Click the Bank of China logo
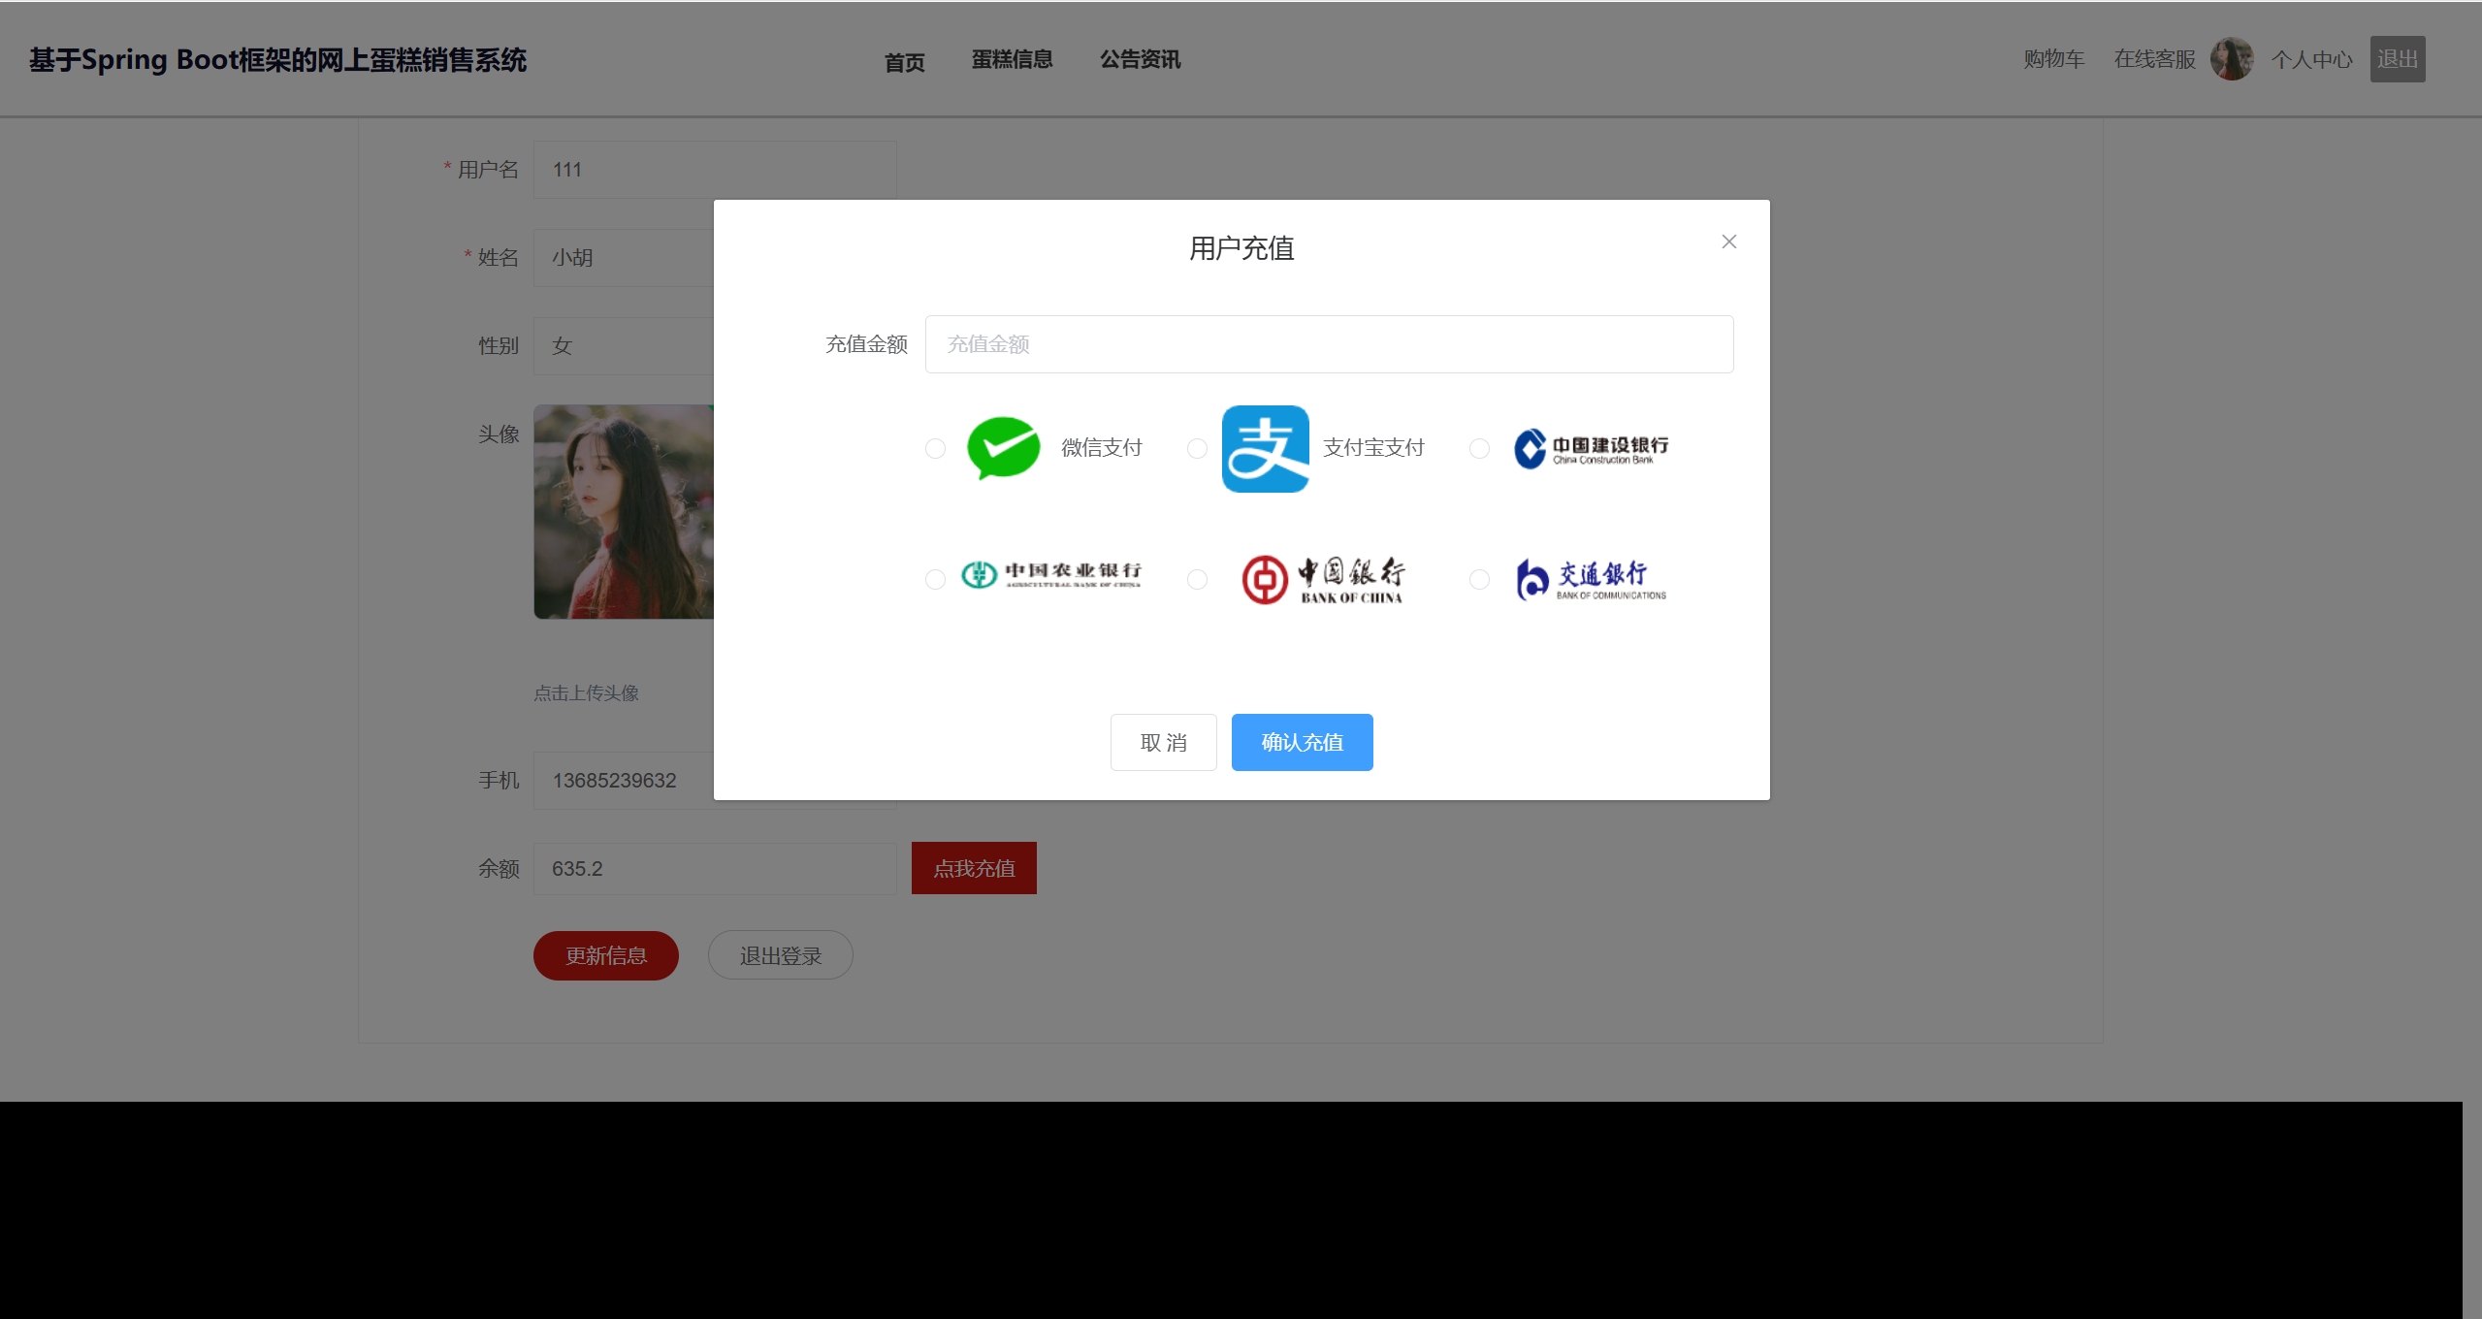 click(x=1323, y=579)
